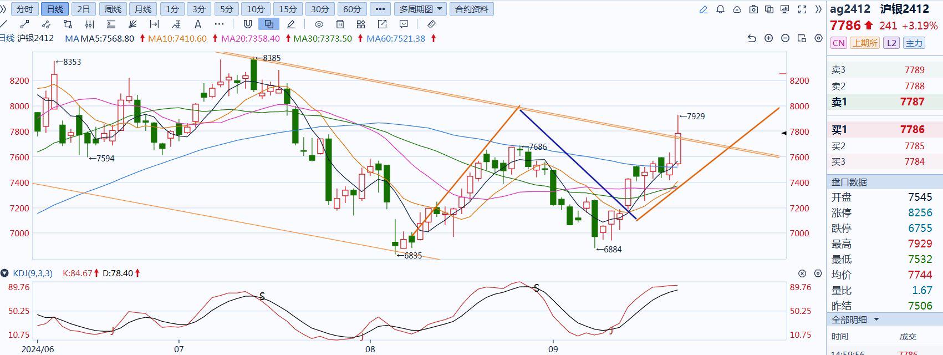The image size is (943, 355).
Task: Toggle the highlighted overlay drawing mode button
Action: 269,24
